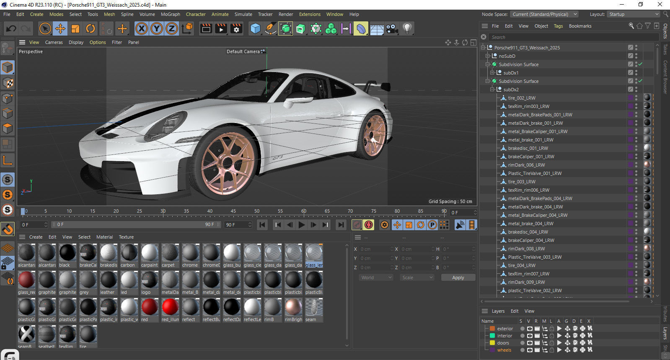
Task: Click the Apply button
Action: coord(458,278)
